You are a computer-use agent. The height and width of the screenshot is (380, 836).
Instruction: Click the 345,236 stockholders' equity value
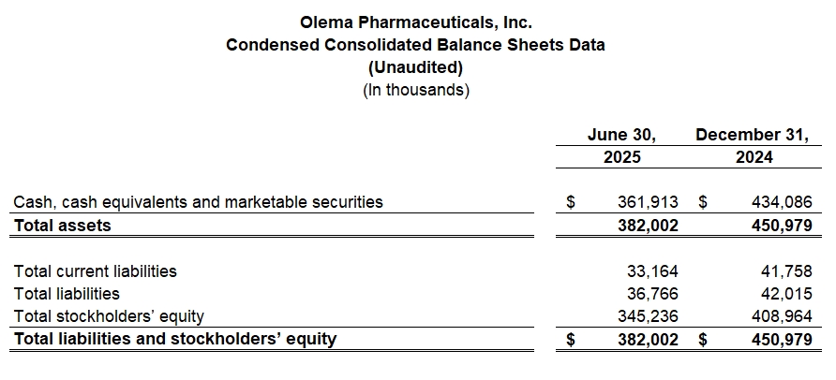648,316
